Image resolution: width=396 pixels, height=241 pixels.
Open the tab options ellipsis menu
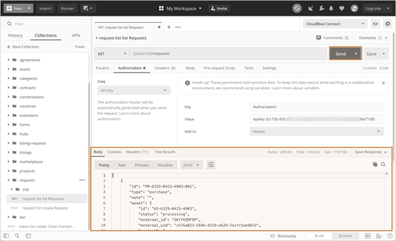(x=178, y=27)
